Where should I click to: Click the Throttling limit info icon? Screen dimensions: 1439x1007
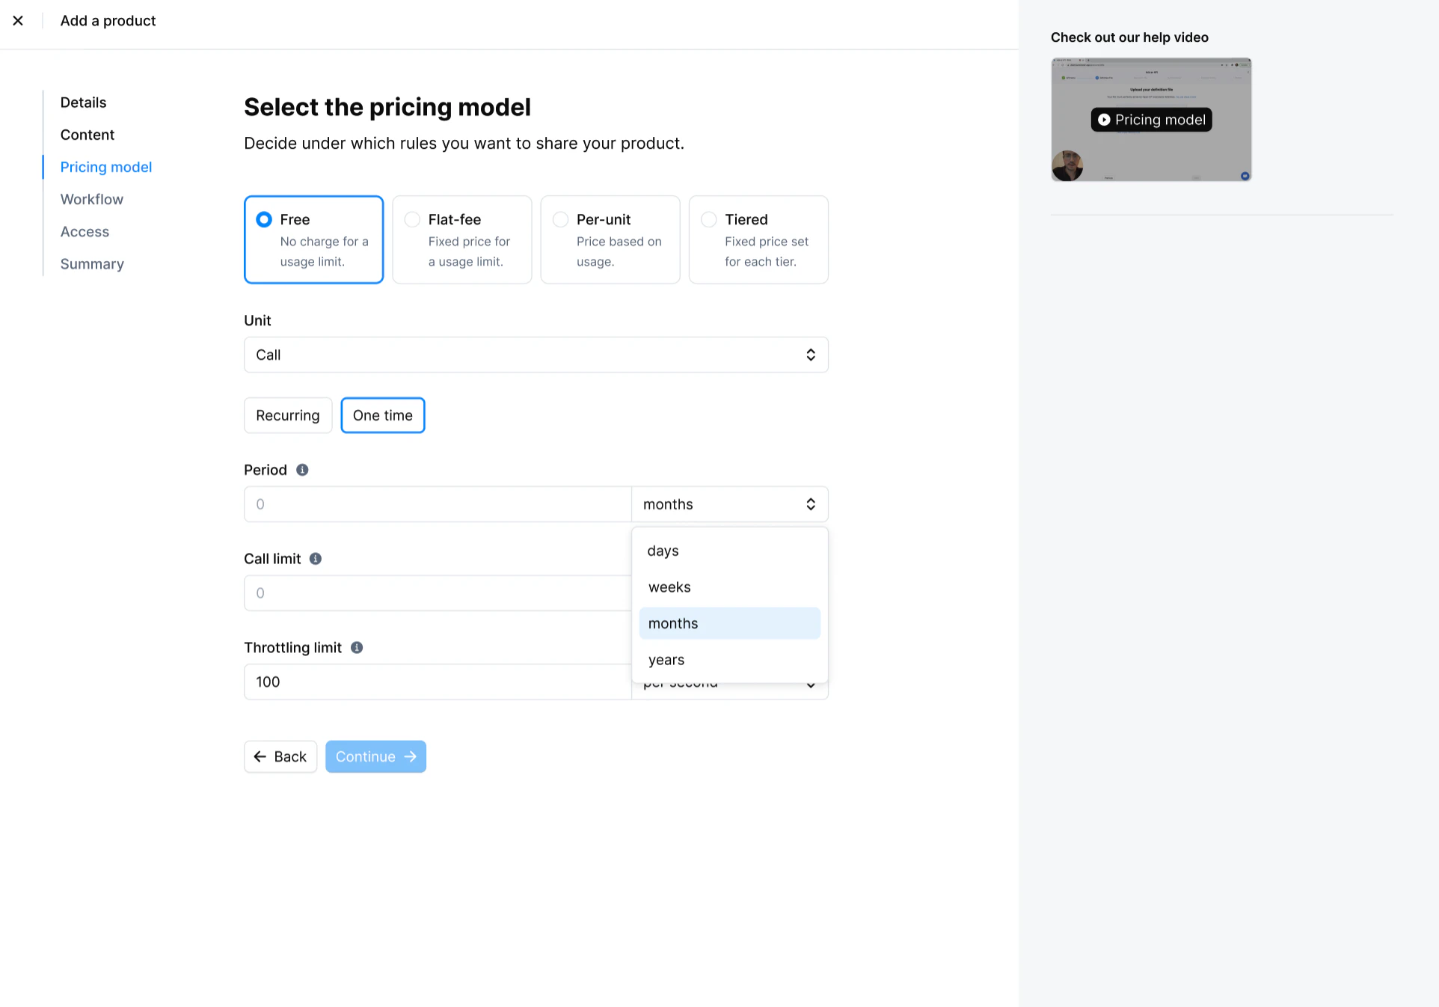point(357,648)
